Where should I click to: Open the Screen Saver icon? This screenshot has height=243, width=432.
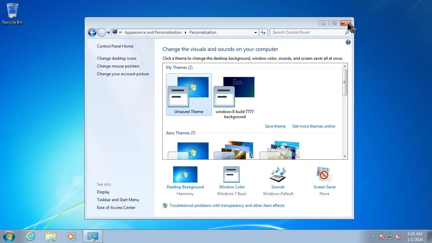click(x=324, y=174)
